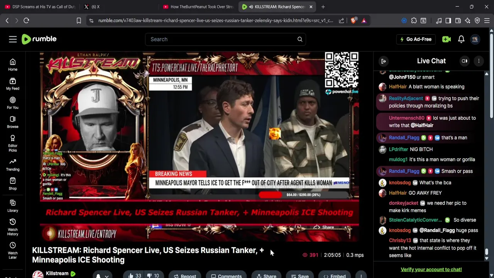Open more options next to Embed
The height and width of the screenshot is (278, 494).
coord(361,276)
